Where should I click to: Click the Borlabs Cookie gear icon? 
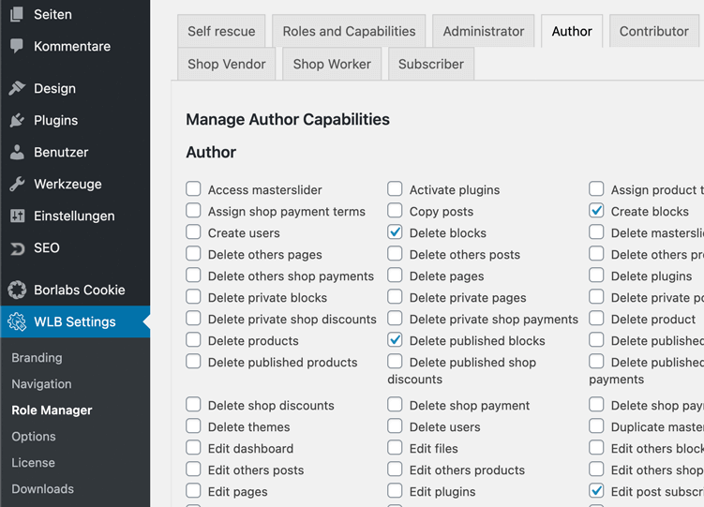pyautogui.click(x=17, y=290)
